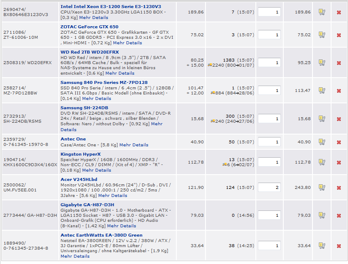Click Mehr Details for Kingston HyperX memory
Screen dimensions: 348x264
[x=96, y=170]
